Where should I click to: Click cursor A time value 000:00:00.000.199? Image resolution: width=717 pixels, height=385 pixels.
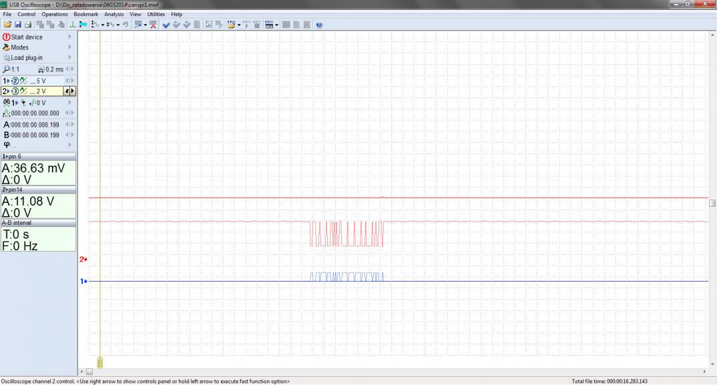pos(35,124)
